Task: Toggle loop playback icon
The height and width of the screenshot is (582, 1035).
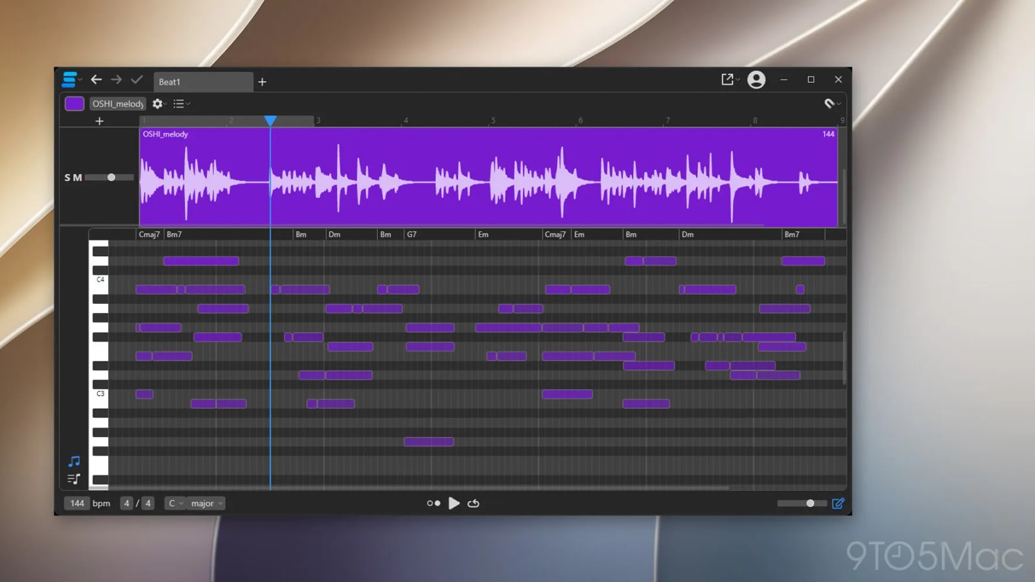Action: click(474, 503)
